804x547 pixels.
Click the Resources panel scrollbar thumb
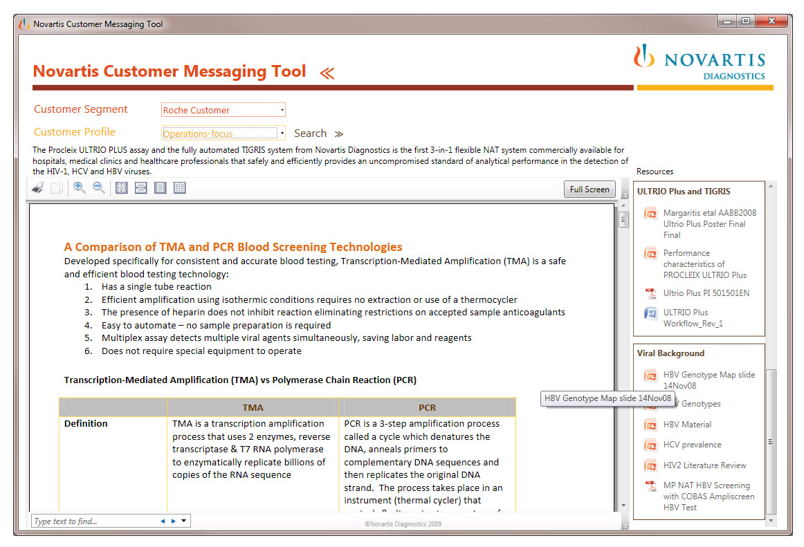(x=771, y=441)
